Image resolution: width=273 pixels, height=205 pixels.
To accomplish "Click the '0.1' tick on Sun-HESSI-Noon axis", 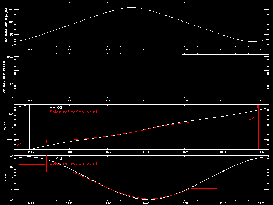I will tap(11, 97).
